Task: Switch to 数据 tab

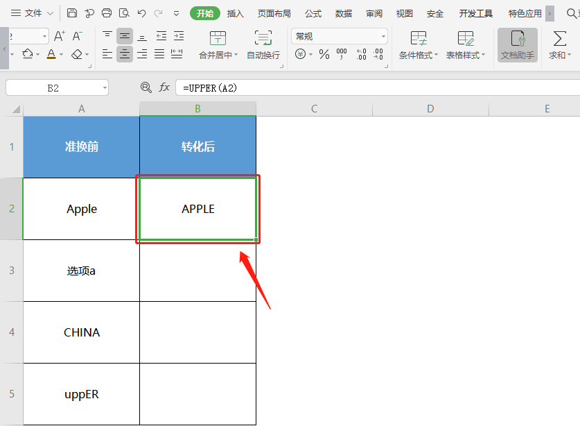Action: 344,14
